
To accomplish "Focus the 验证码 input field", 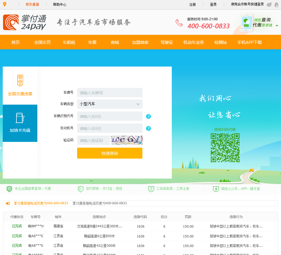I will tap(94, 140).
